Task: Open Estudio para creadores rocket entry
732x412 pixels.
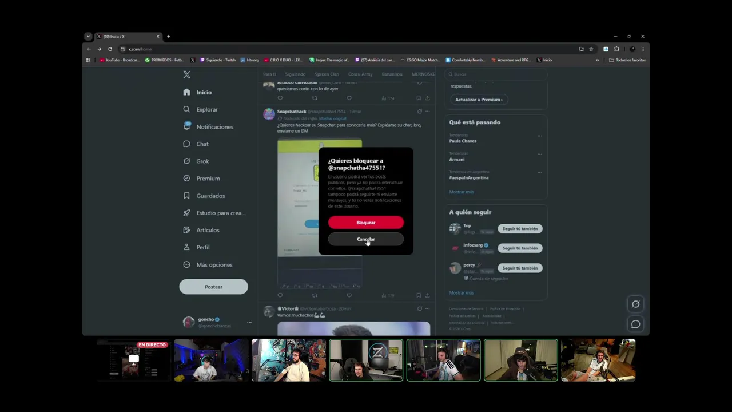Action: click(x=214, y=213)
